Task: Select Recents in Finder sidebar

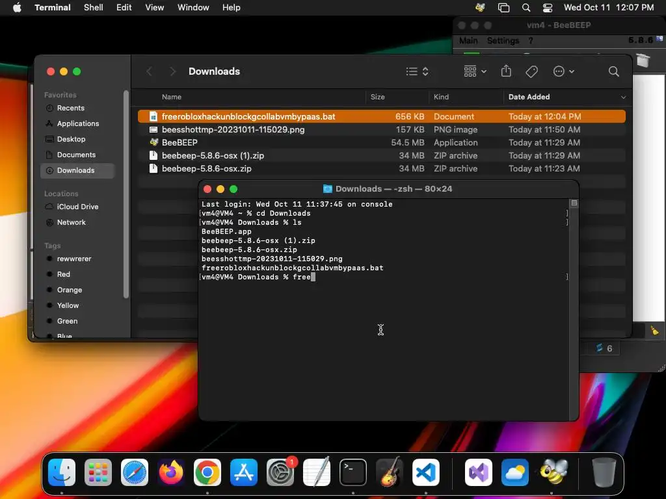Action: point(78,108)
